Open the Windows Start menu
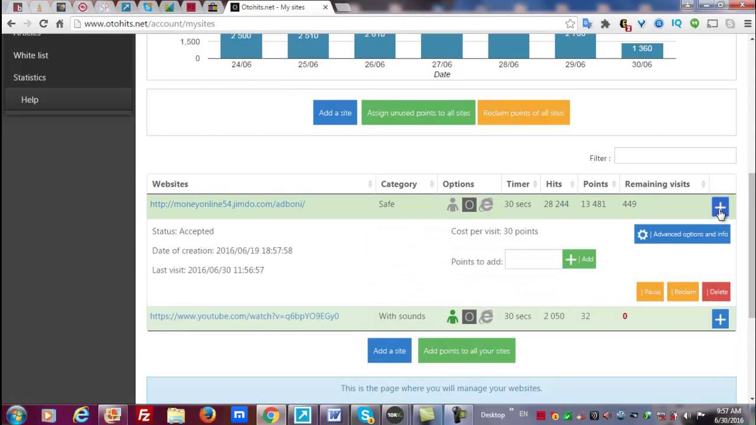The height and width of the screenshot is (425, 756). (16, 415)
